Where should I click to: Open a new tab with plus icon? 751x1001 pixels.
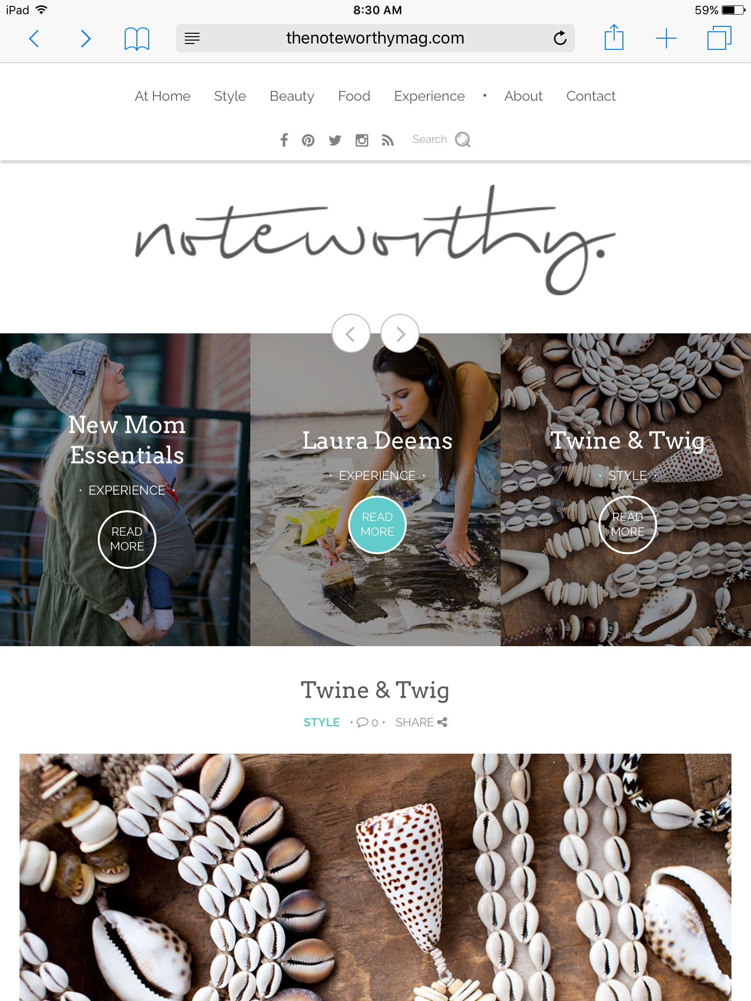pyautogui.click(x=666, y=38)
